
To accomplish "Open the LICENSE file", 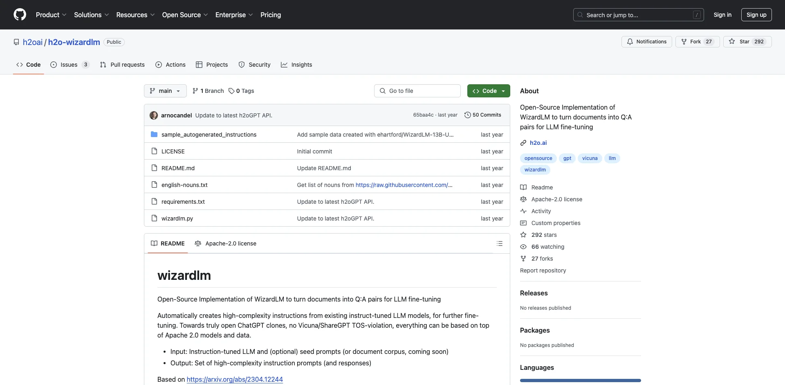I will [x=173, y=151].
